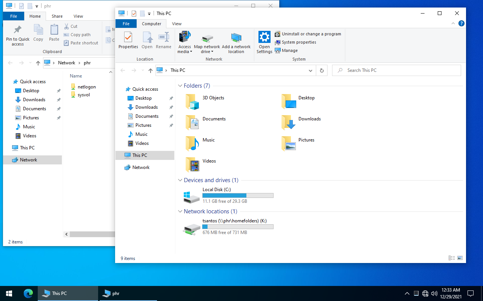This screenshot has width=483, height=301.
Task: Switch to the View ribbon tab
Action: [176, 23]
